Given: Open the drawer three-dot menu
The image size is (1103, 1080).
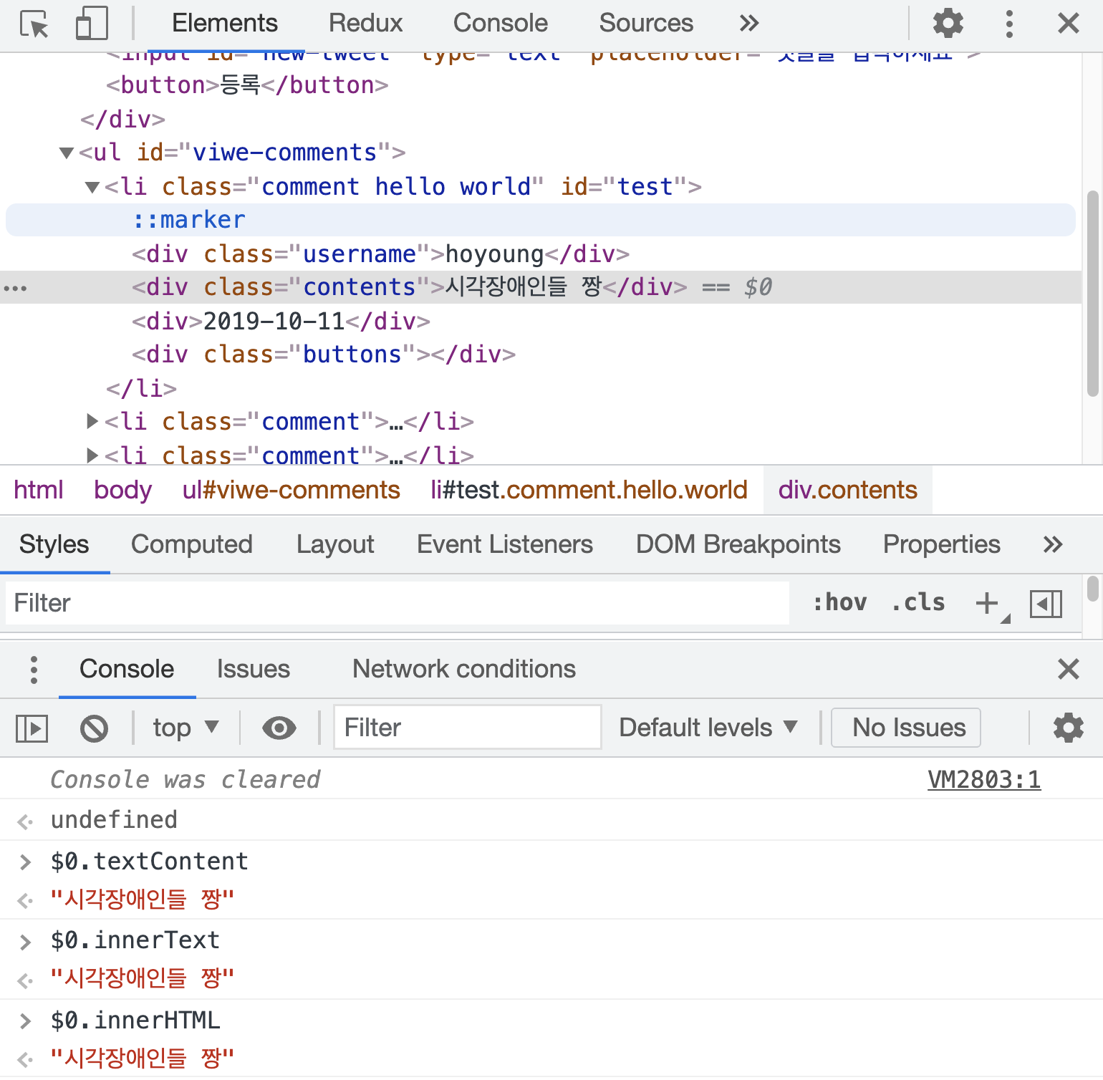Looking at the screenshot, I should [34, 670].
